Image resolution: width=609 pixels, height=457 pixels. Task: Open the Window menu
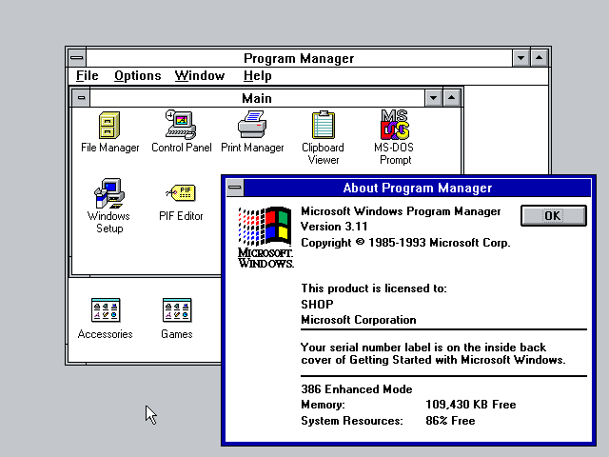coord(200,75)
